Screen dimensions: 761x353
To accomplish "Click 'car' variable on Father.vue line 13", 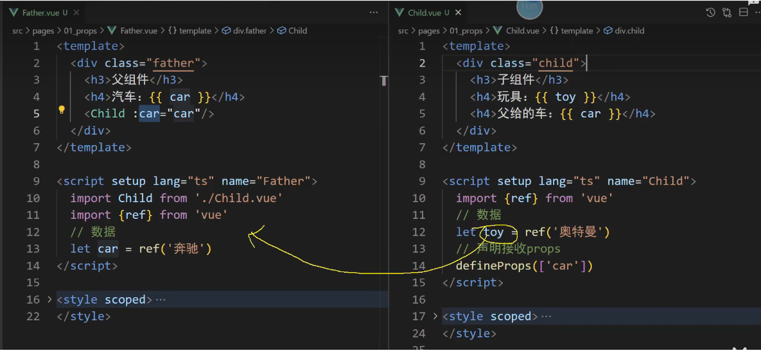I will click(108, 249).
